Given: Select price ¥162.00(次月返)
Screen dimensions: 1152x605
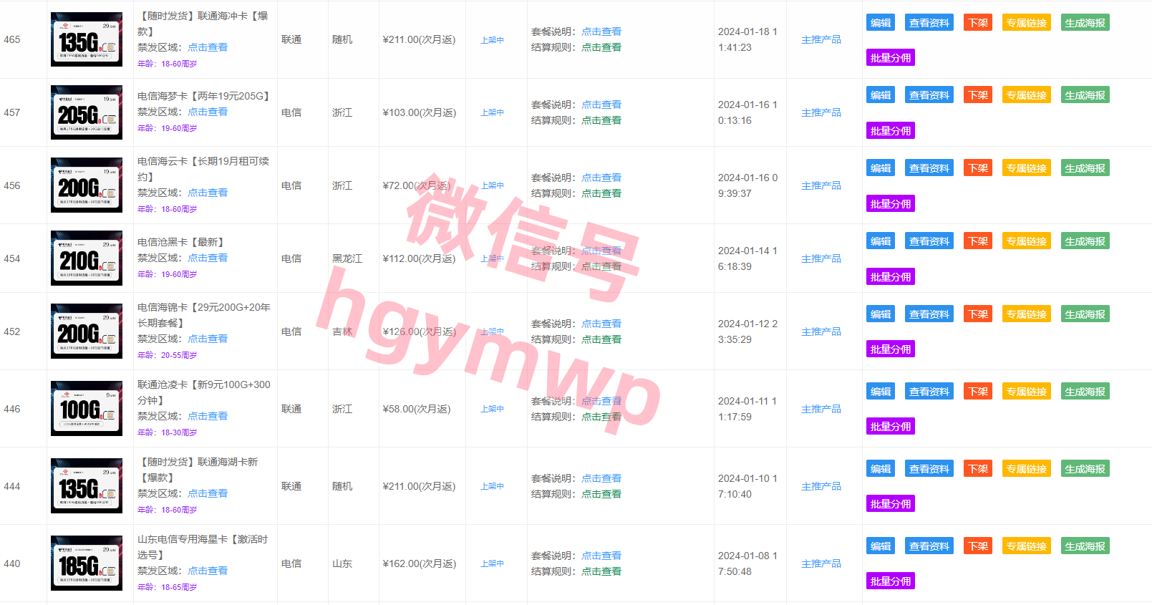Looking at the screenshot, I should (x=419, y=563).
